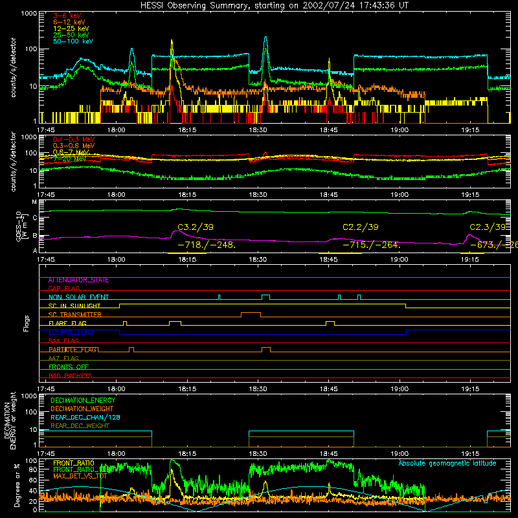Click the -715./-264. position label
This screenshot has height=518, width=518.
(372, 245)
